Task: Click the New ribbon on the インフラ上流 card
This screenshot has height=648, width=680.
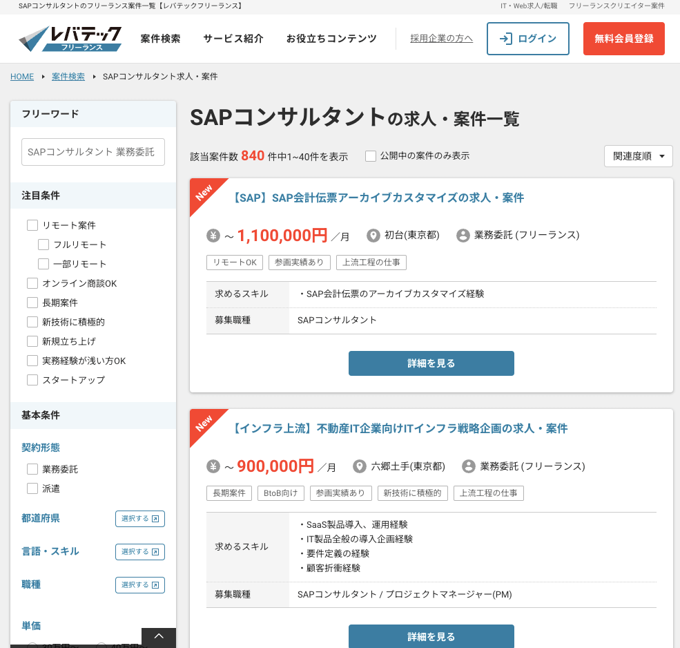Action: [203, 423]
